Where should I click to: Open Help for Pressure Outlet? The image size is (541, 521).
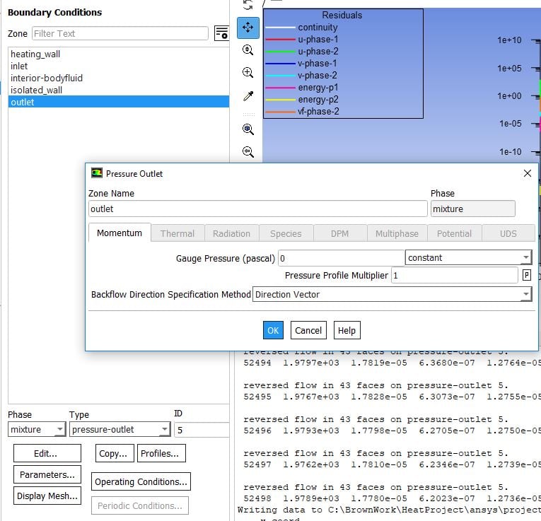pyautogui.click(x=347, y=330)
